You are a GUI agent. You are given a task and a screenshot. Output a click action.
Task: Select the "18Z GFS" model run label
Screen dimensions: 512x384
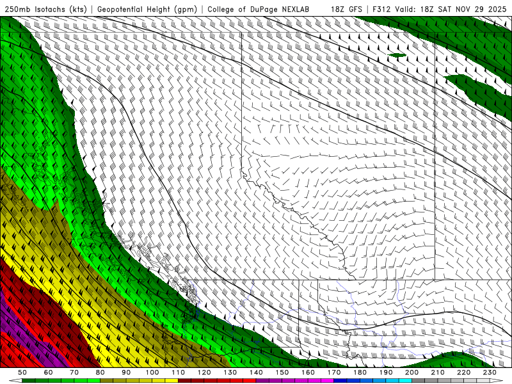(346, 9)
